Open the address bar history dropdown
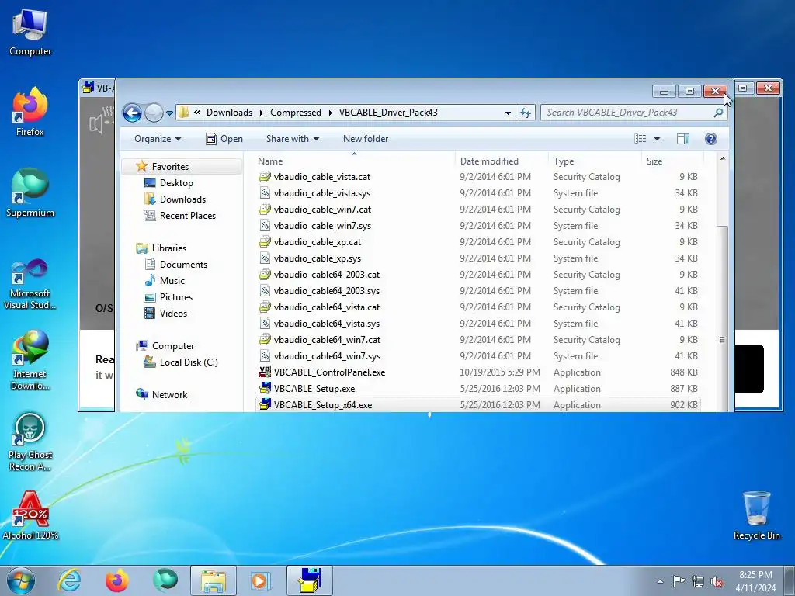 point(508,113)
